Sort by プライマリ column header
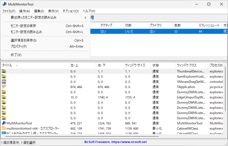The width and height of the screenshot is (228, 146). [x=160, y=25]
